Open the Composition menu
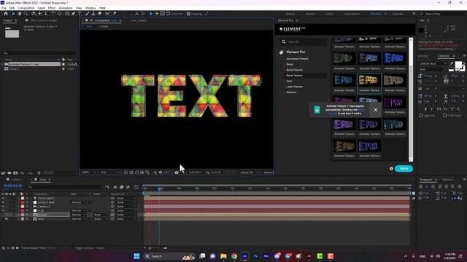The height and width of the screenshot is (262, 467). pyautogui.click(x=26, y=8)
